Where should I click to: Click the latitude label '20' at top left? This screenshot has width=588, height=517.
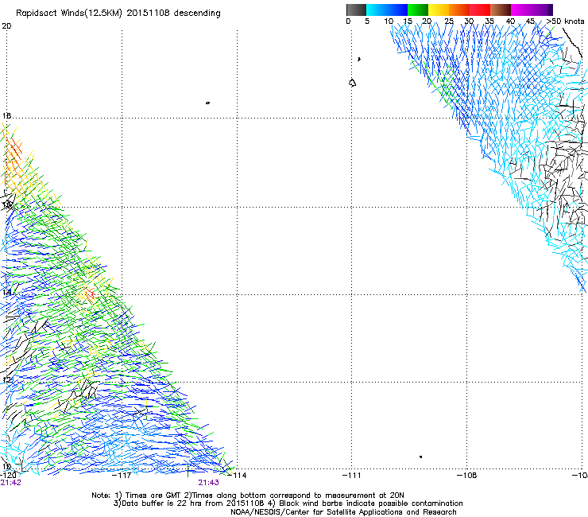click(x=6, y=26)
